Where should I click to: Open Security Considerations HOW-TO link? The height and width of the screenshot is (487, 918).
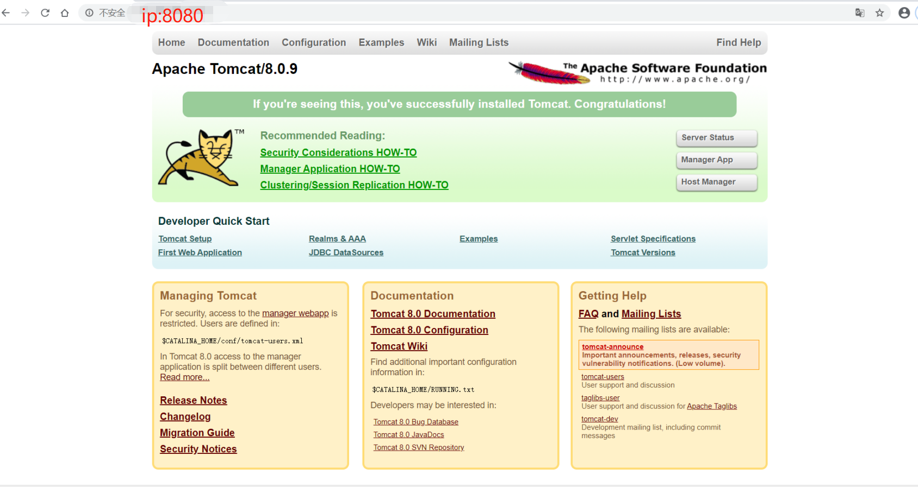pyautogui.click(x=338, y=153)
